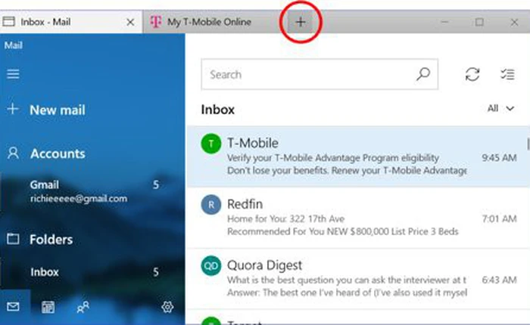
Task: Select the Inbox folder in sidebar
Action: 92,272
